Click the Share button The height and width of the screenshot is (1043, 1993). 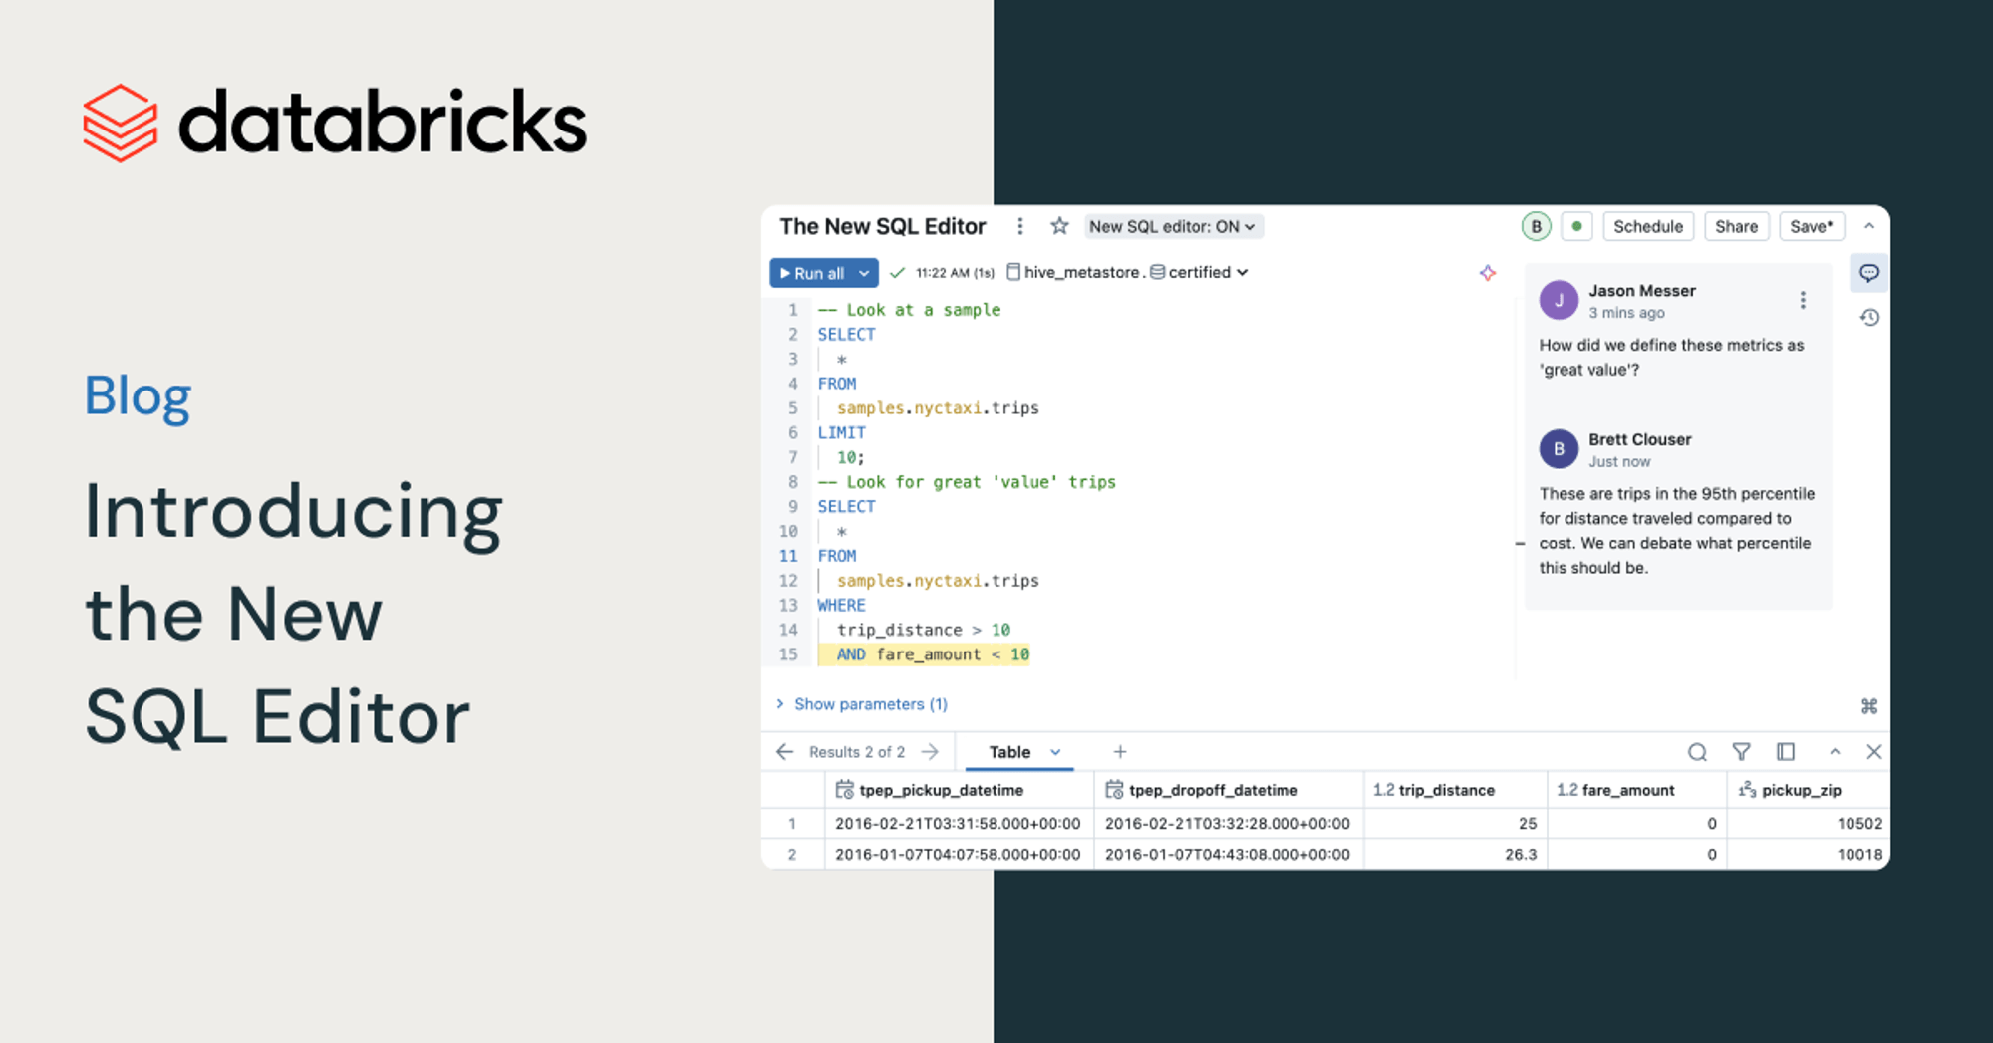(x=1736, y=226)
